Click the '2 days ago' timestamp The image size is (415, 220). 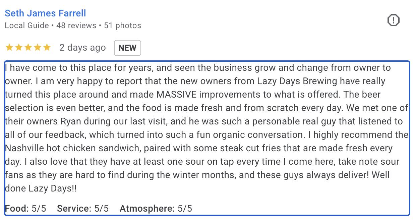click(82, 48)
